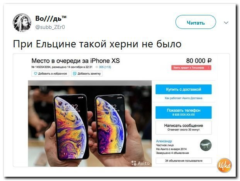
Task: Click the views eye counter 305
Action: [103, 67]
